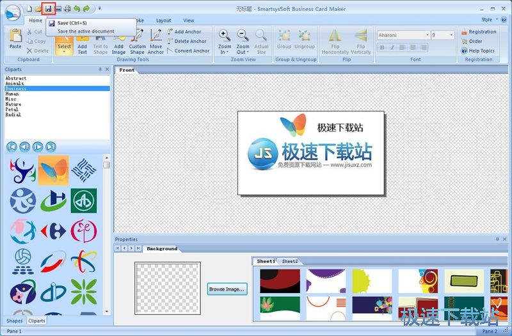Viewport: 512px width, 336px height.
Task: Click the Order shopping cart item
Action: click(x=472, y=41)
